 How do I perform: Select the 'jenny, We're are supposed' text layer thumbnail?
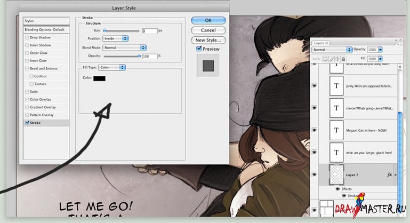click(x=336, y=86)
